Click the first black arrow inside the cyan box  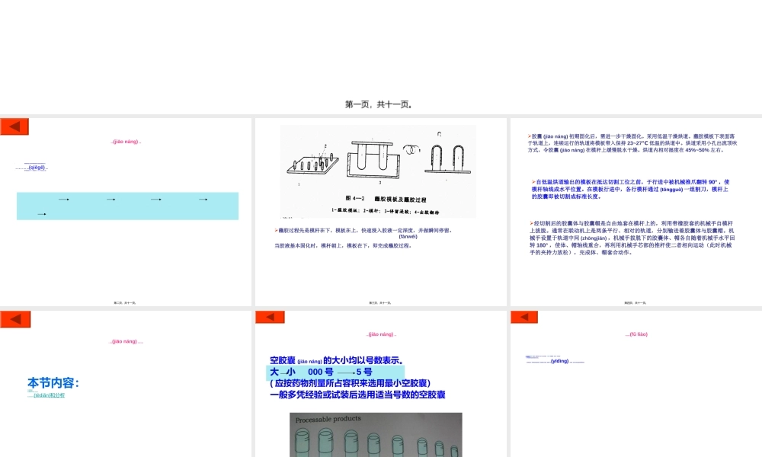[63, 200]
